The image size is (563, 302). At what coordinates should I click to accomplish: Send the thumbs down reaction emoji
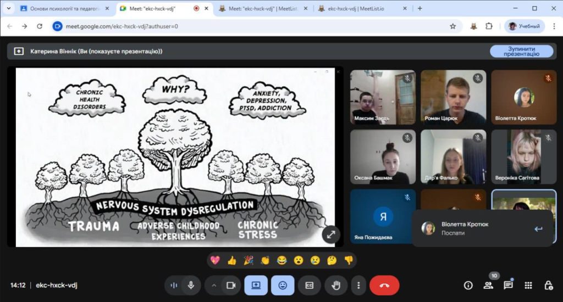(348, 260)
